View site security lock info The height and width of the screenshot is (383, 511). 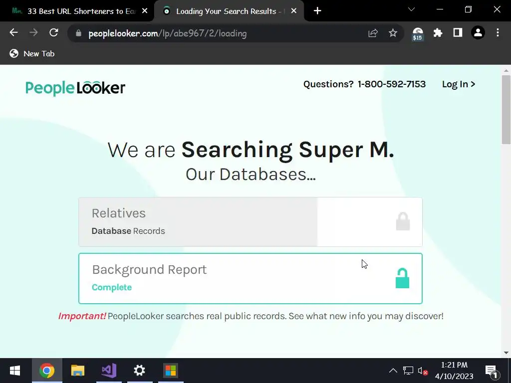point(78,33)
